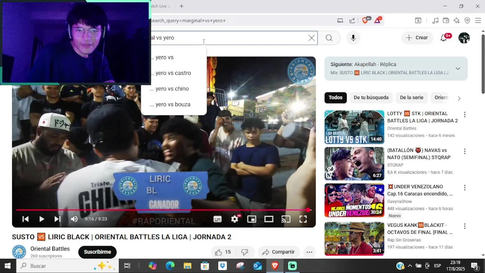The height and width of the screenshot is (273, 485).
Task: Select the De la serie chip
Action: click(411, 97)
